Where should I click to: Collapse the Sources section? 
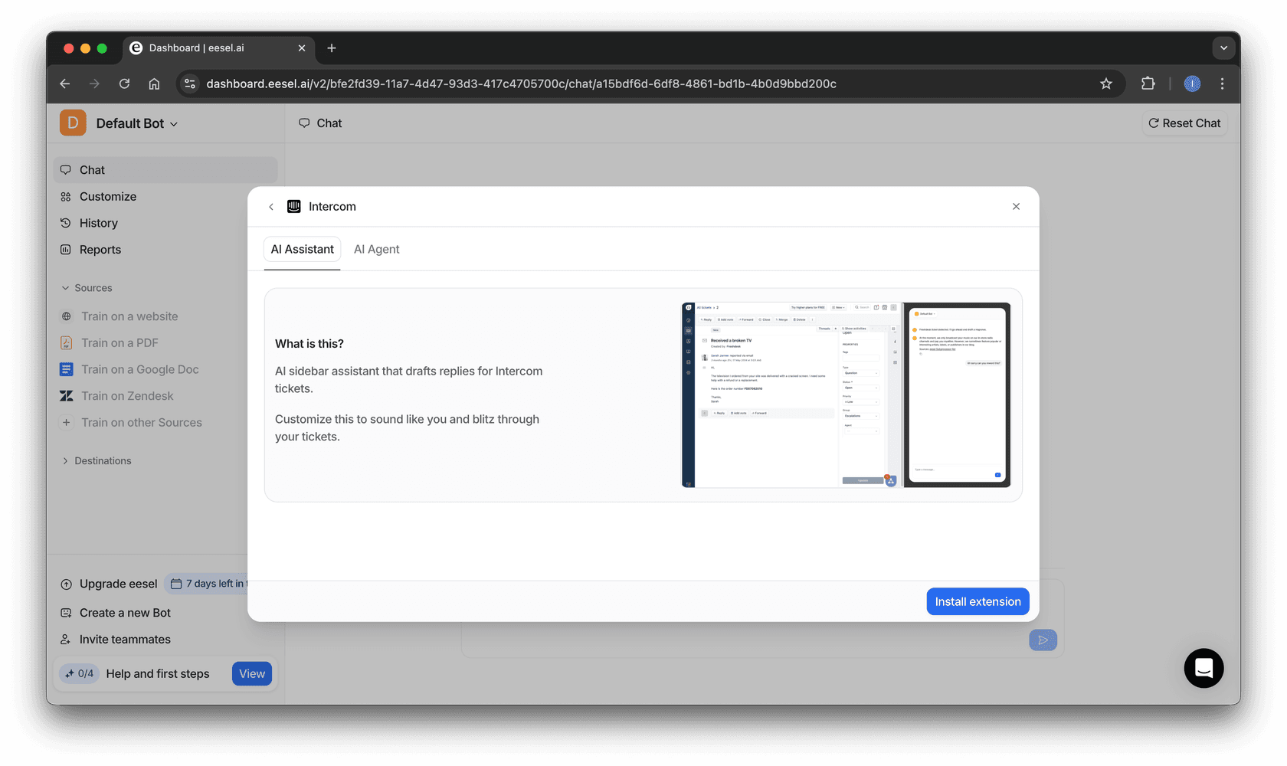(x=87, y=288)
